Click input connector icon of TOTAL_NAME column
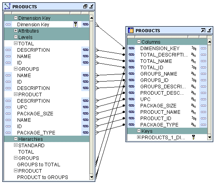218x185 pixels. pyautogui.click(x=132, y=61)
